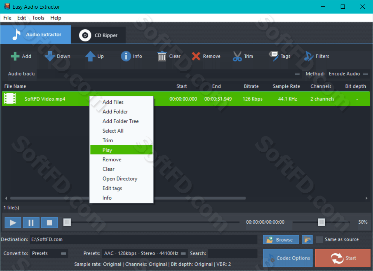Click the volume slider handle at 50%
Image resolution: width=373 pixels, height=271 pixels.
(322, 222)
